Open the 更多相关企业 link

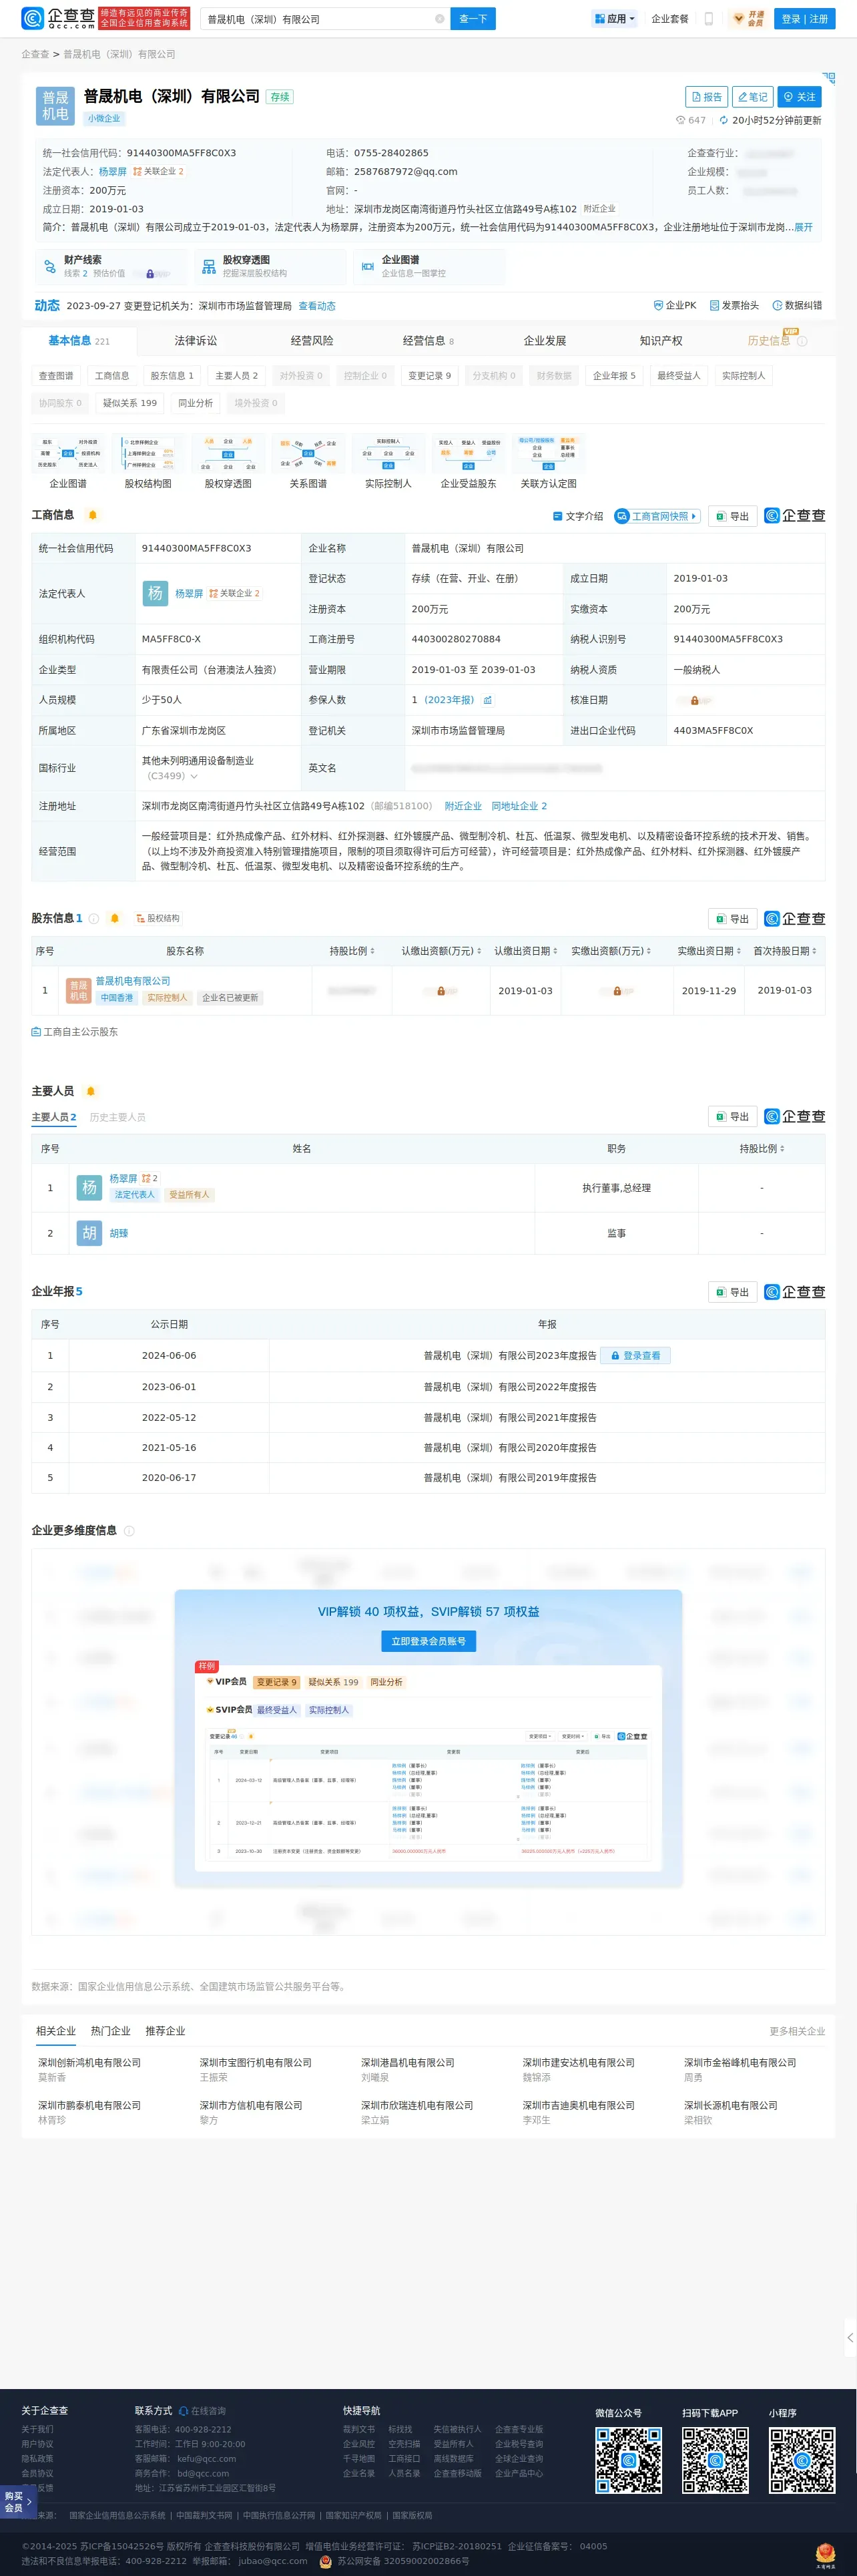coord(797,2031)
